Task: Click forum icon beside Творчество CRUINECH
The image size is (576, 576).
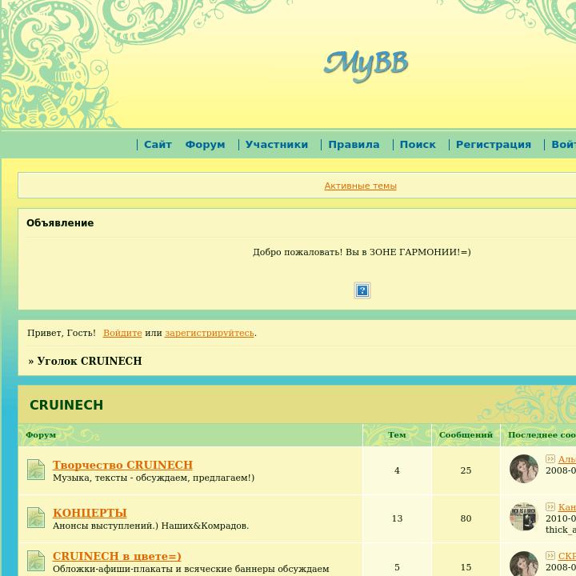Action: (x=36, y=470)
